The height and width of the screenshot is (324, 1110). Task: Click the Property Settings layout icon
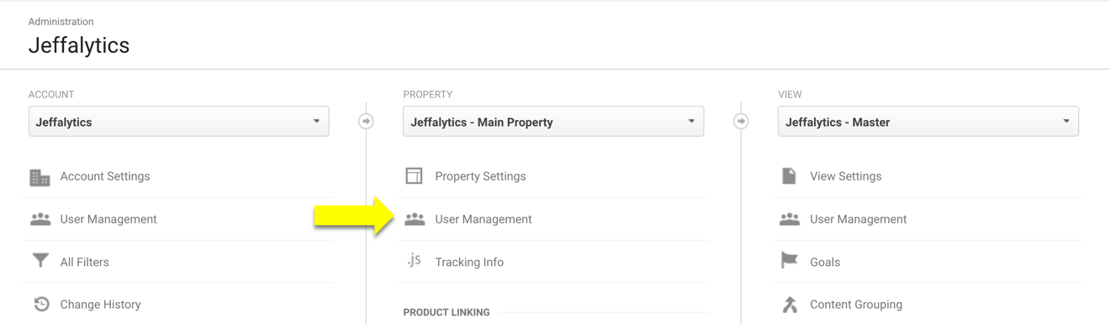pos(414,175)
